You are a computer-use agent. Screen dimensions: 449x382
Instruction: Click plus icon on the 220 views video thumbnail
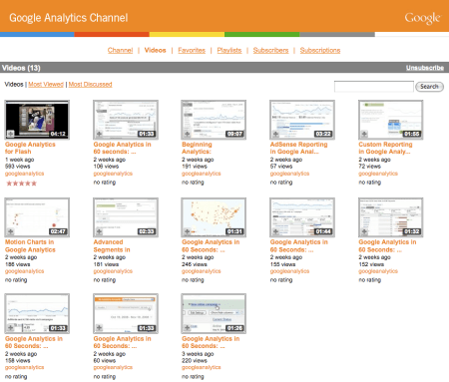pos(188,328)
